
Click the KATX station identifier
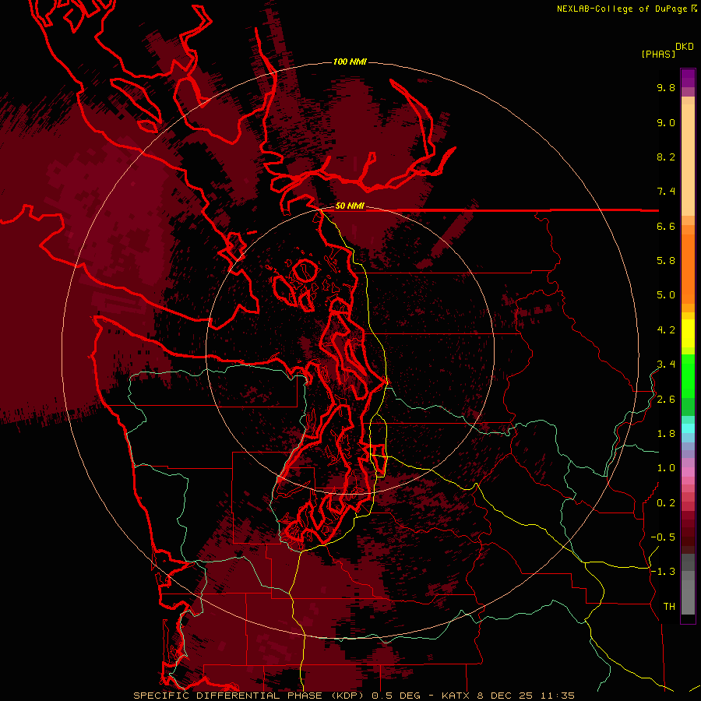click(456, 696)
